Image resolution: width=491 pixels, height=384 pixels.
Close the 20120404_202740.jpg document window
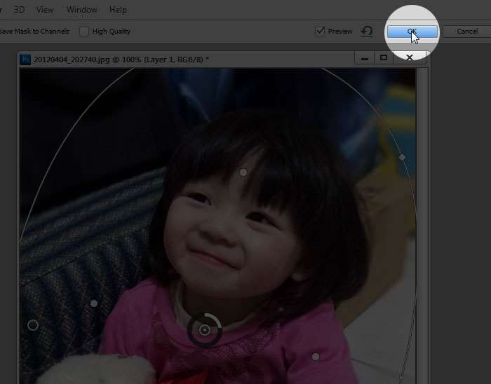coord(409,58)
